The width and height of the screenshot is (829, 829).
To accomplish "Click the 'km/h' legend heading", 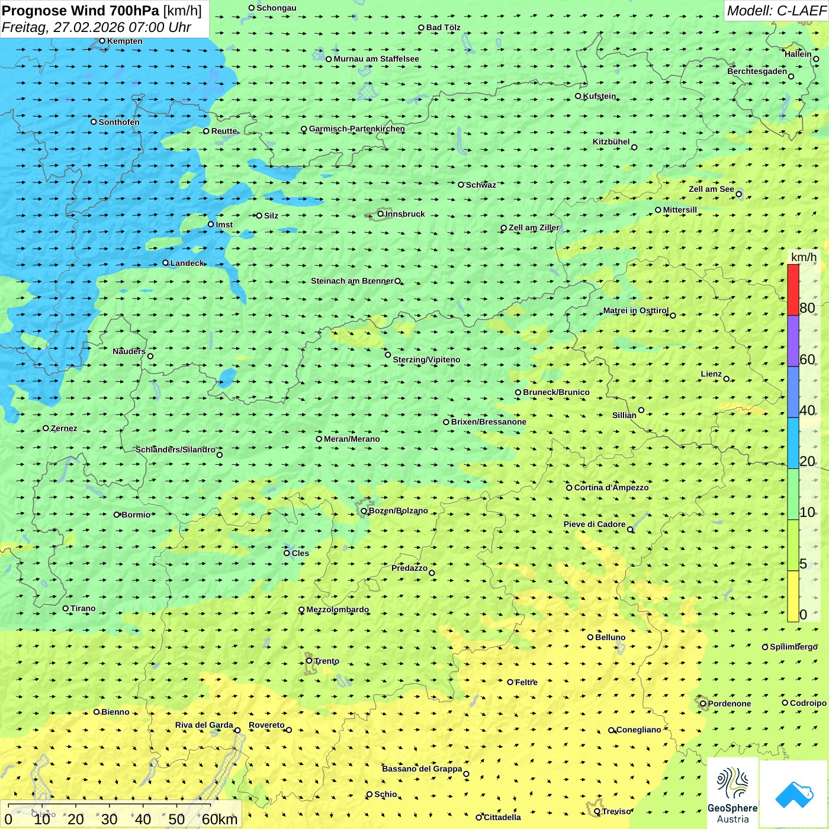I will pyautogui.click(x=804, y=257).
